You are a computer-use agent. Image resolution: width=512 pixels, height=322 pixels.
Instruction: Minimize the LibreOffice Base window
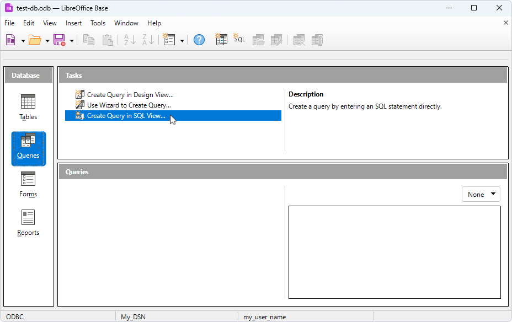tap(449, 8)
